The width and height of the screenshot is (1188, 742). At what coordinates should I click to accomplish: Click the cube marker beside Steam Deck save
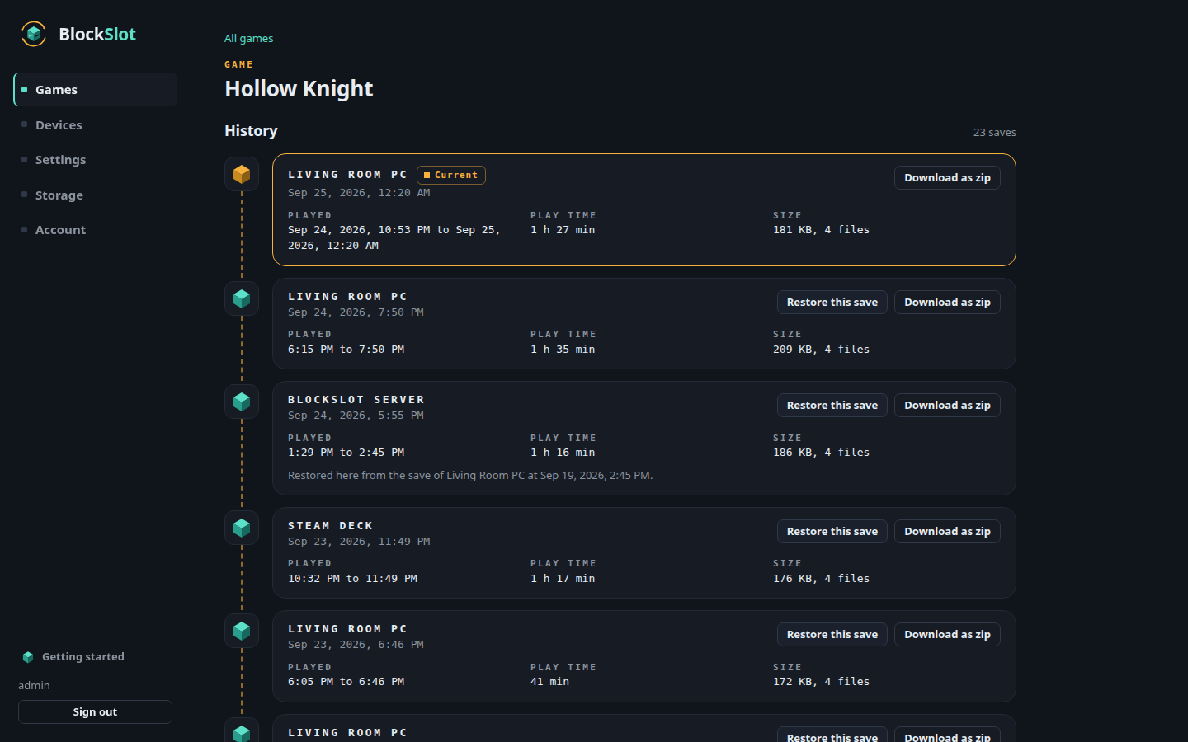click(242, 528)
